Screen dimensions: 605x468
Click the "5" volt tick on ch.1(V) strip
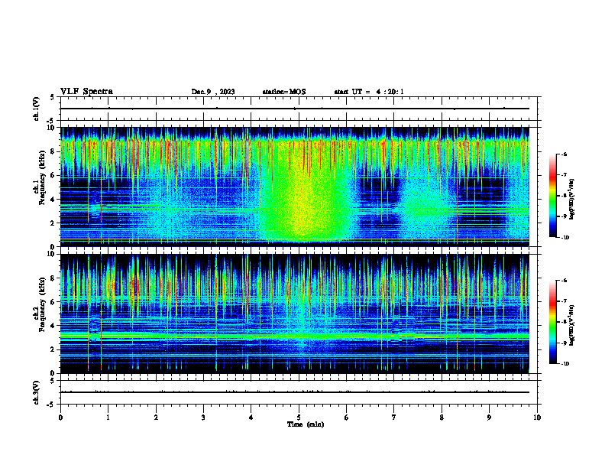click(x=53, y=97)
